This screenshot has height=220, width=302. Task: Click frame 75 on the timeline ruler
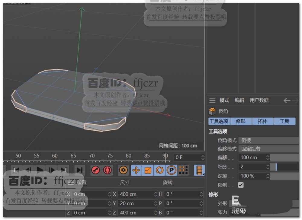pyautogui.click(x=110, y=156)
